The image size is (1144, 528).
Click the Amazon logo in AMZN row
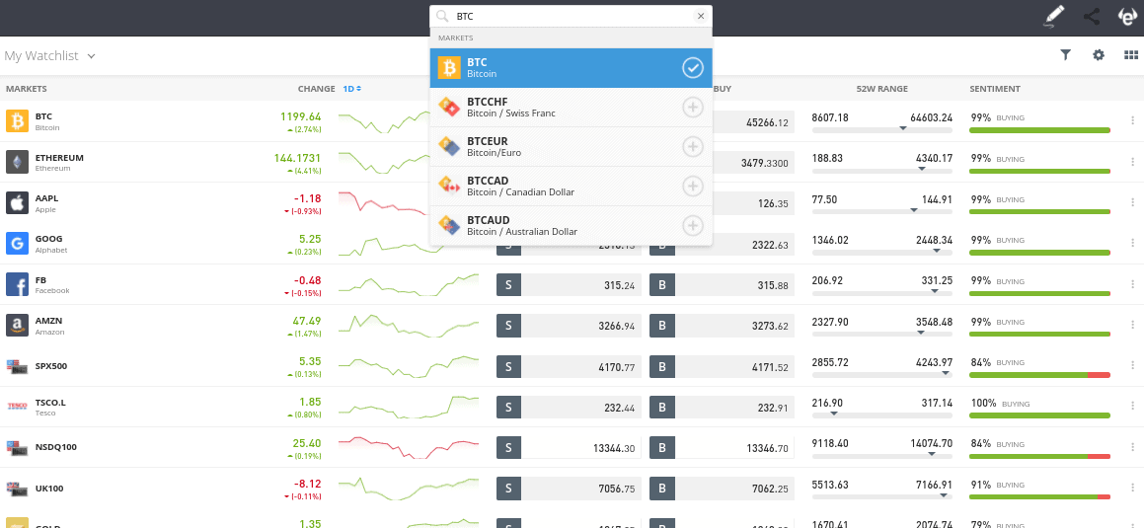17,326
